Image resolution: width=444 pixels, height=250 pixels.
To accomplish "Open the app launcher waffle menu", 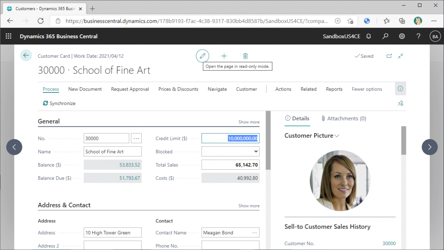I will 9,36.
